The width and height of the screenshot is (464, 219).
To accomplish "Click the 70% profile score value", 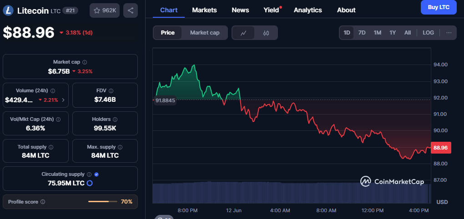I will click(126, 202).
